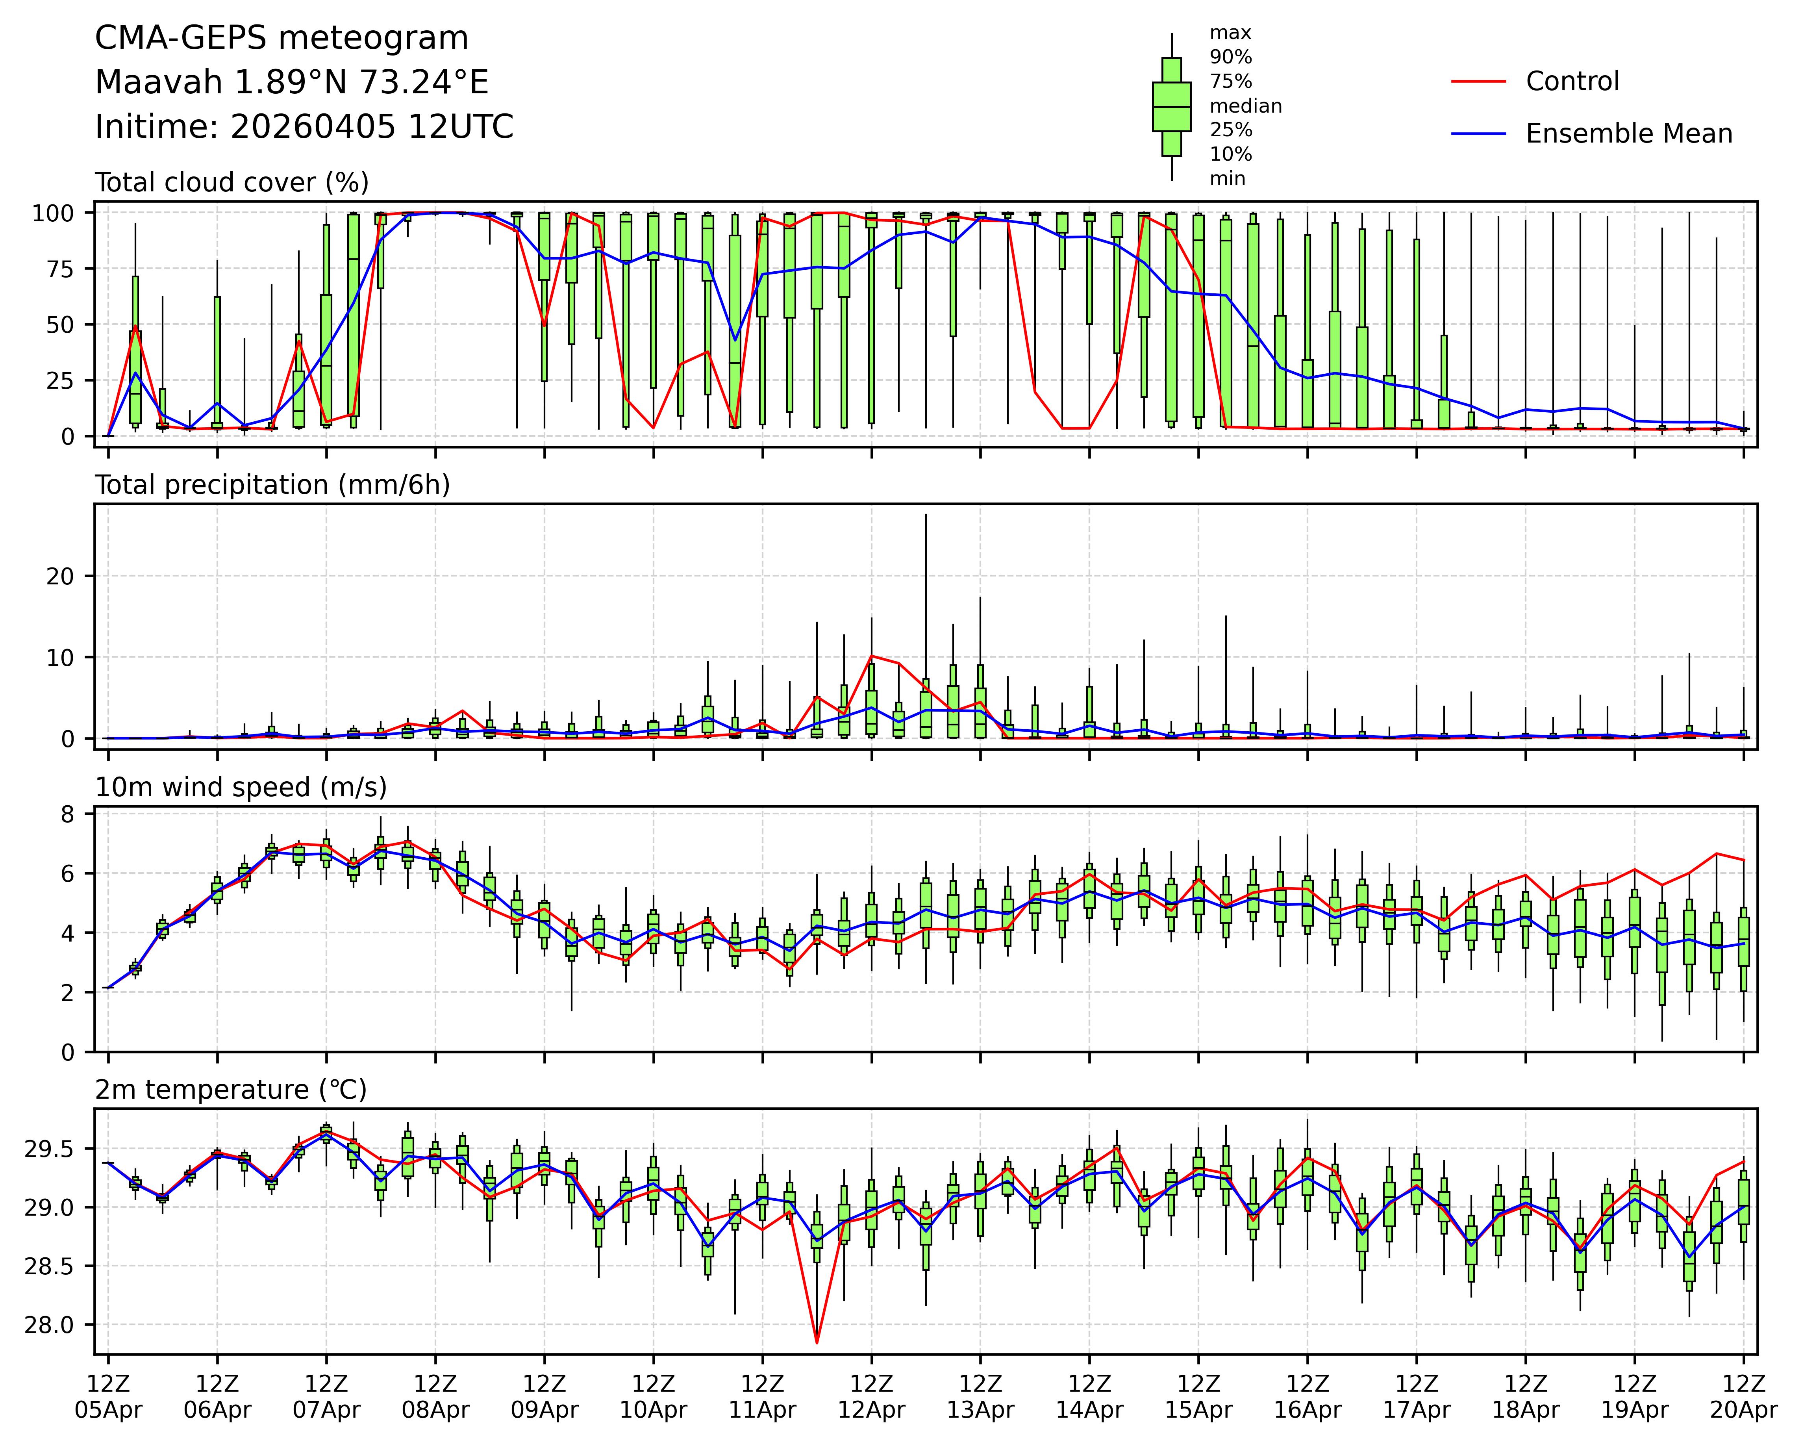Click the 100 tick on cloud cover axis

[53, 213]
